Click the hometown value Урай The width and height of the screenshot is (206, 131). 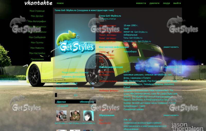tap(126, 29)
